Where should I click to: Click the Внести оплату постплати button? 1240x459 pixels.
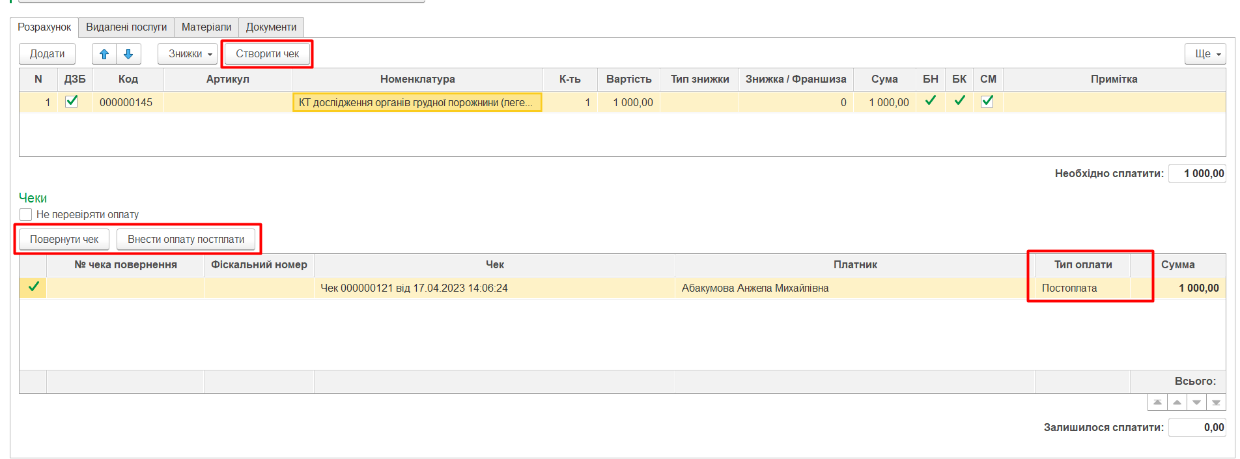(186, 240)
